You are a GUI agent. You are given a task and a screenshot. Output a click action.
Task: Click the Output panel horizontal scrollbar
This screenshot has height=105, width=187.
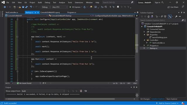61,99
